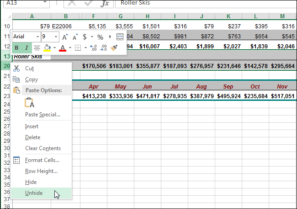Open Fill Color dropdown arrow
This screenshot has height=209, width=297.
54,47
